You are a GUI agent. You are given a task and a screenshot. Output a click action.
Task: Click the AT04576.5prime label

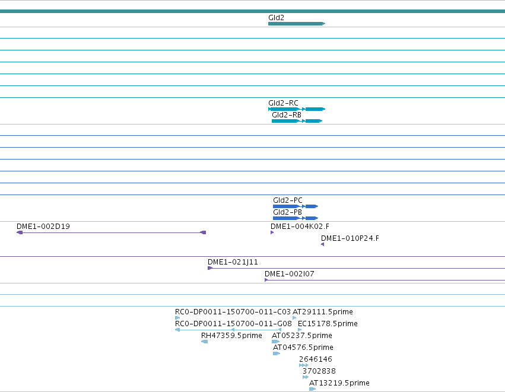click(x=303, y=348)
